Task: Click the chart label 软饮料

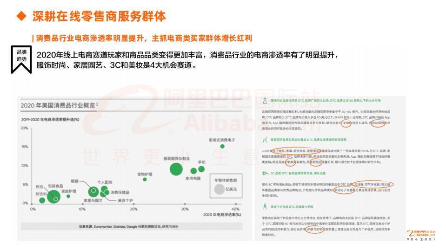Action: pos(41,194)
